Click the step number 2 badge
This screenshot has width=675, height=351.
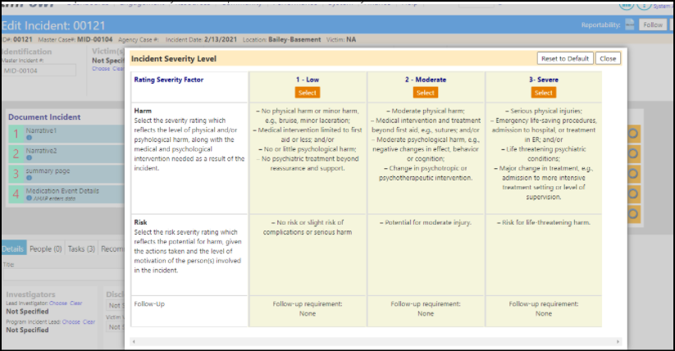point(16,153)
